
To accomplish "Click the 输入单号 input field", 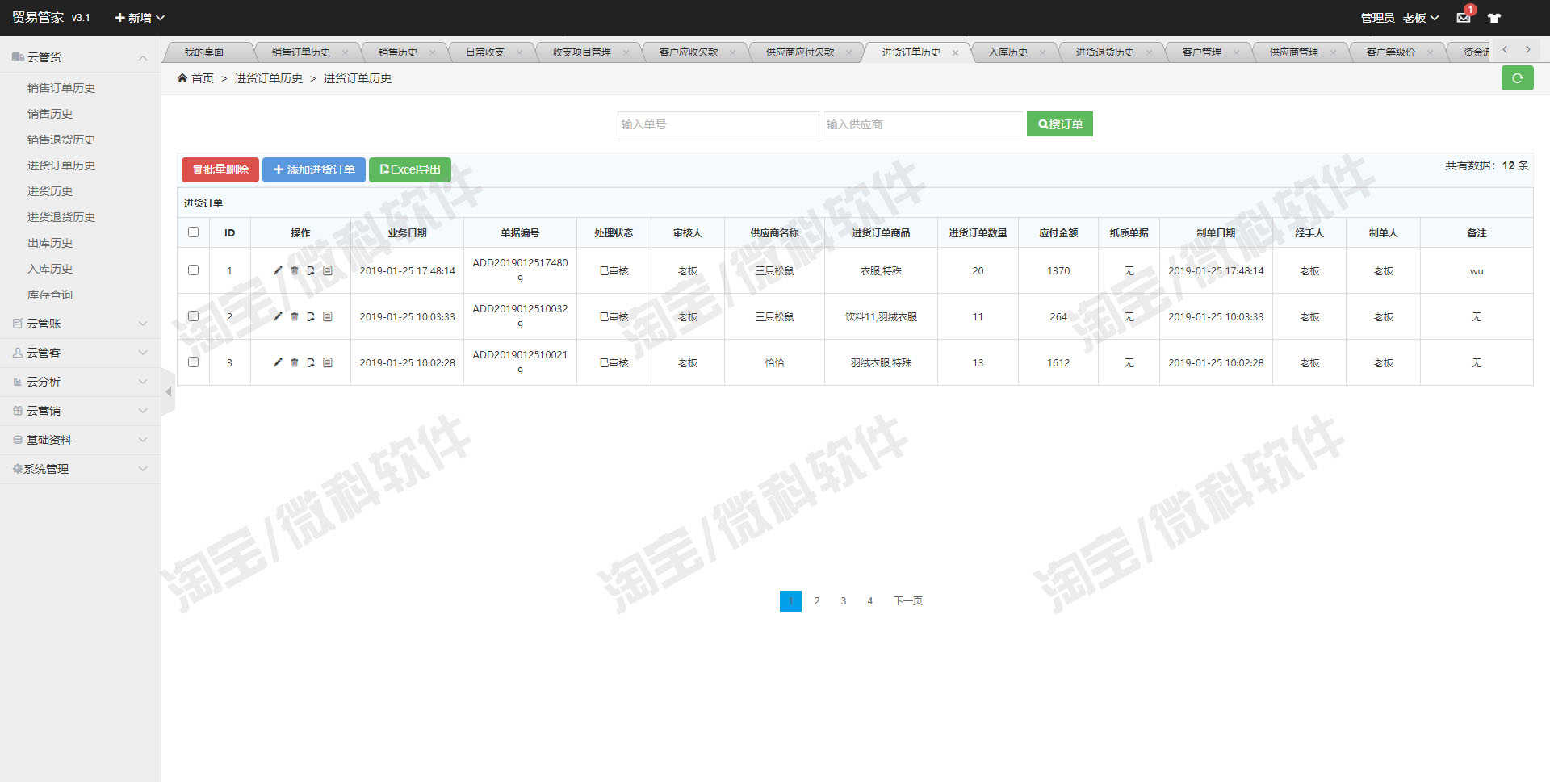I will click(718, 124).
